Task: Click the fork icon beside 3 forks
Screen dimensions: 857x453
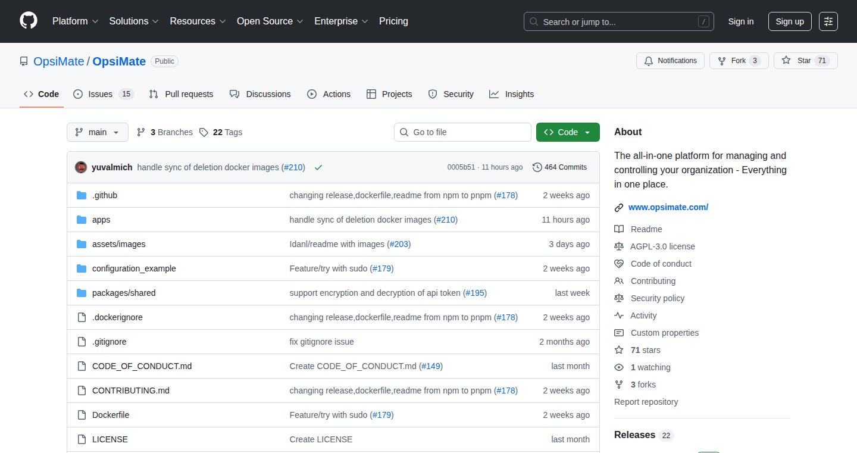Action: (619, 385)
